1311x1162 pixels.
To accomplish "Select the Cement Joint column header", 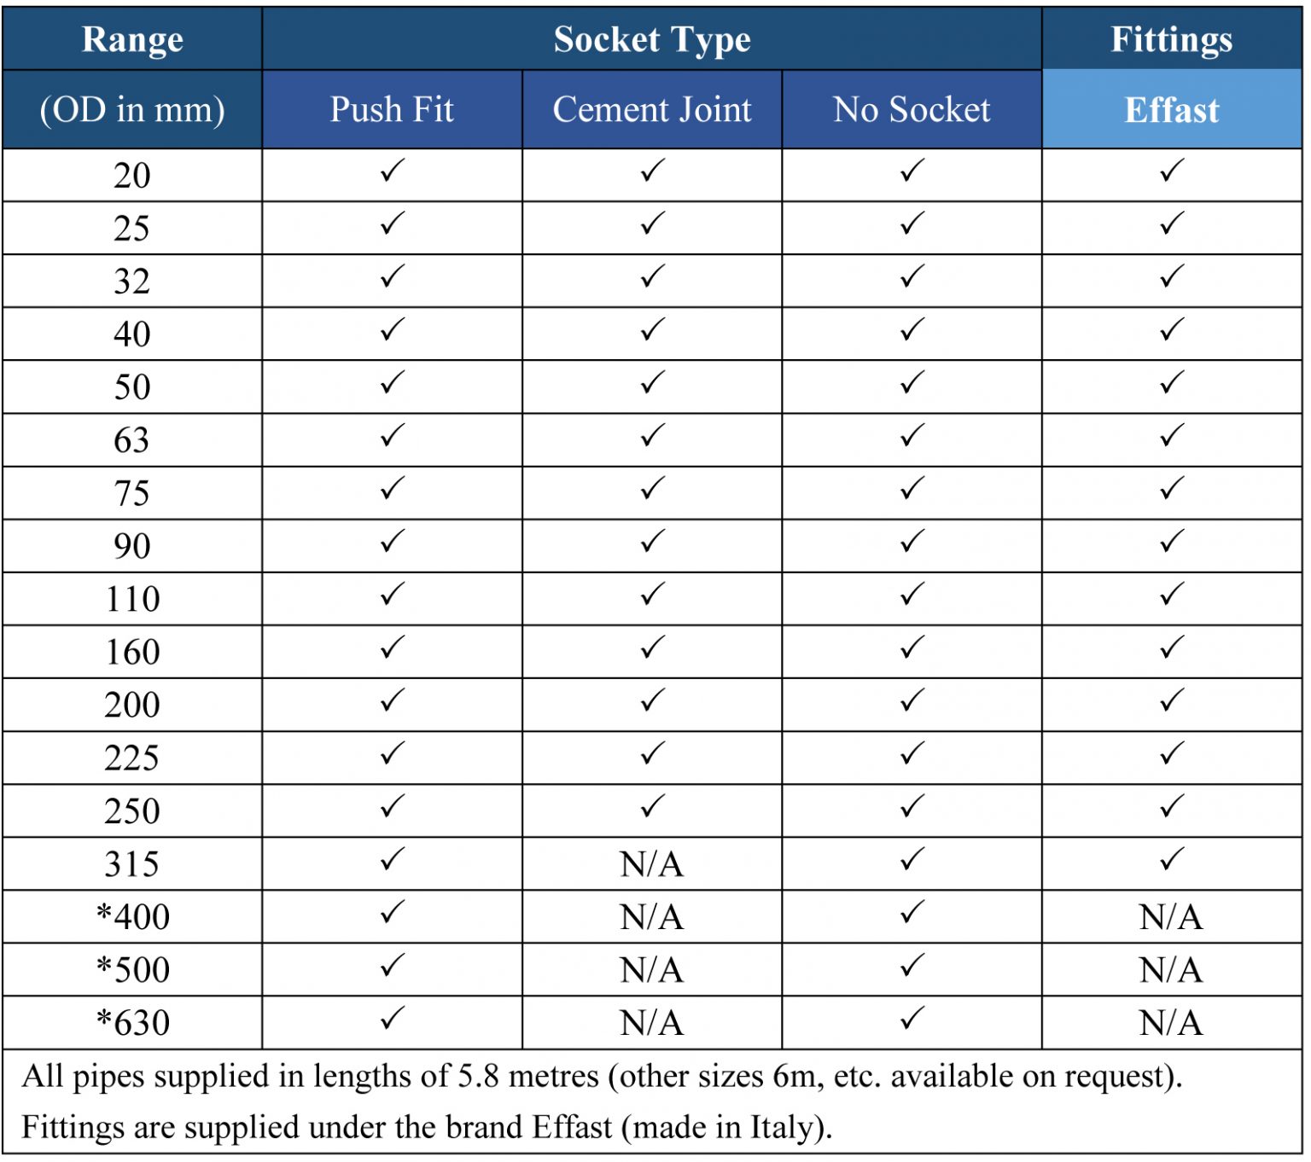I will (652, 109).
